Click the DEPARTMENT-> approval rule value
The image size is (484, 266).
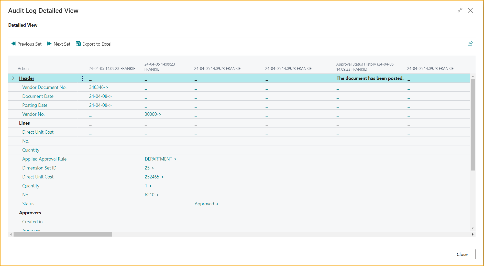pos(160,159)
